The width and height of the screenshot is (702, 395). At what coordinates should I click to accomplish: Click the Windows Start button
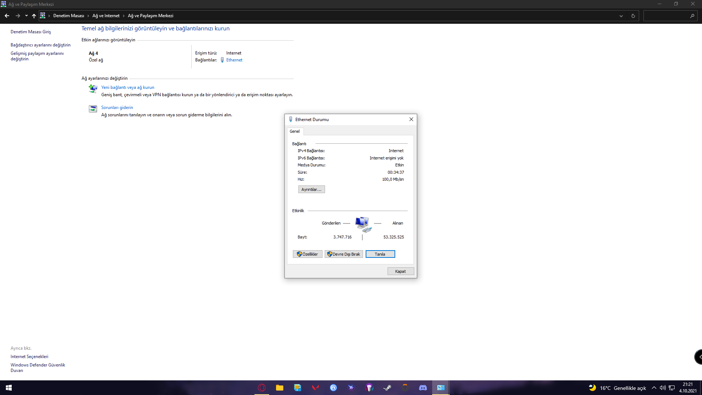point(9,388)
